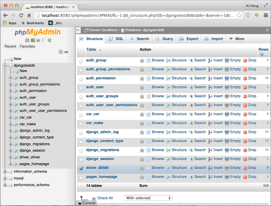The image size is (271, 206).
Task: Check the car_make row checkbox
Action: (81, 124)
